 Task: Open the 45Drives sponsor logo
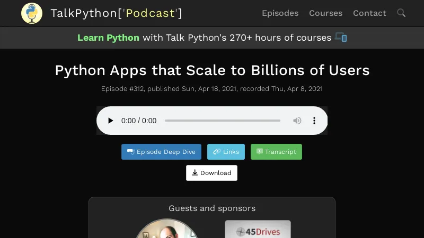point(258,230)
